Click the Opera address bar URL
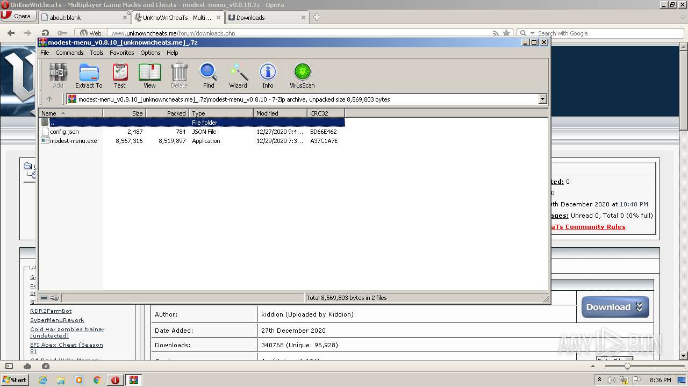688x387 pixels. [x=173, y=33]
